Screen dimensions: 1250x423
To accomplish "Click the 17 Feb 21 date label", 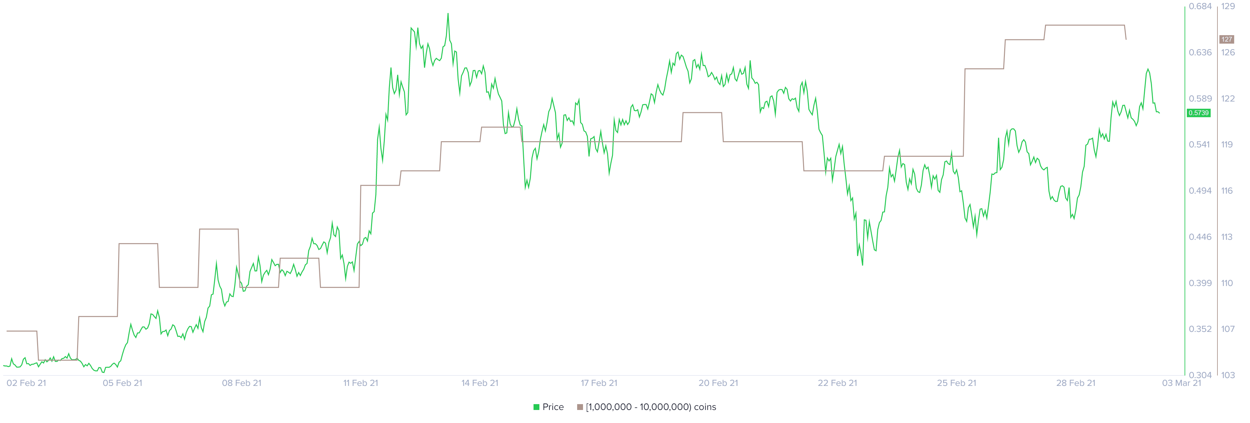I will pyautogui.click(x=599, y=383).
